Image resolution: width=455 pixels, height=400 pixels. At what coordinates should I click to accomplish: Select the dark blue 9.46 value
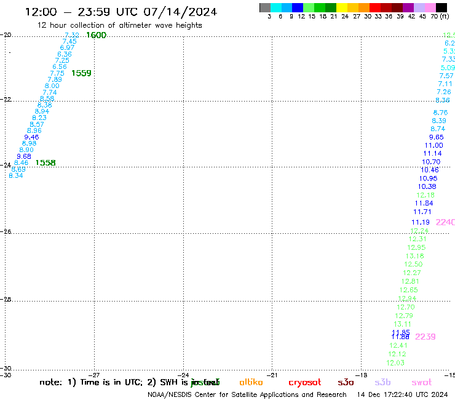tap(31, 137)
